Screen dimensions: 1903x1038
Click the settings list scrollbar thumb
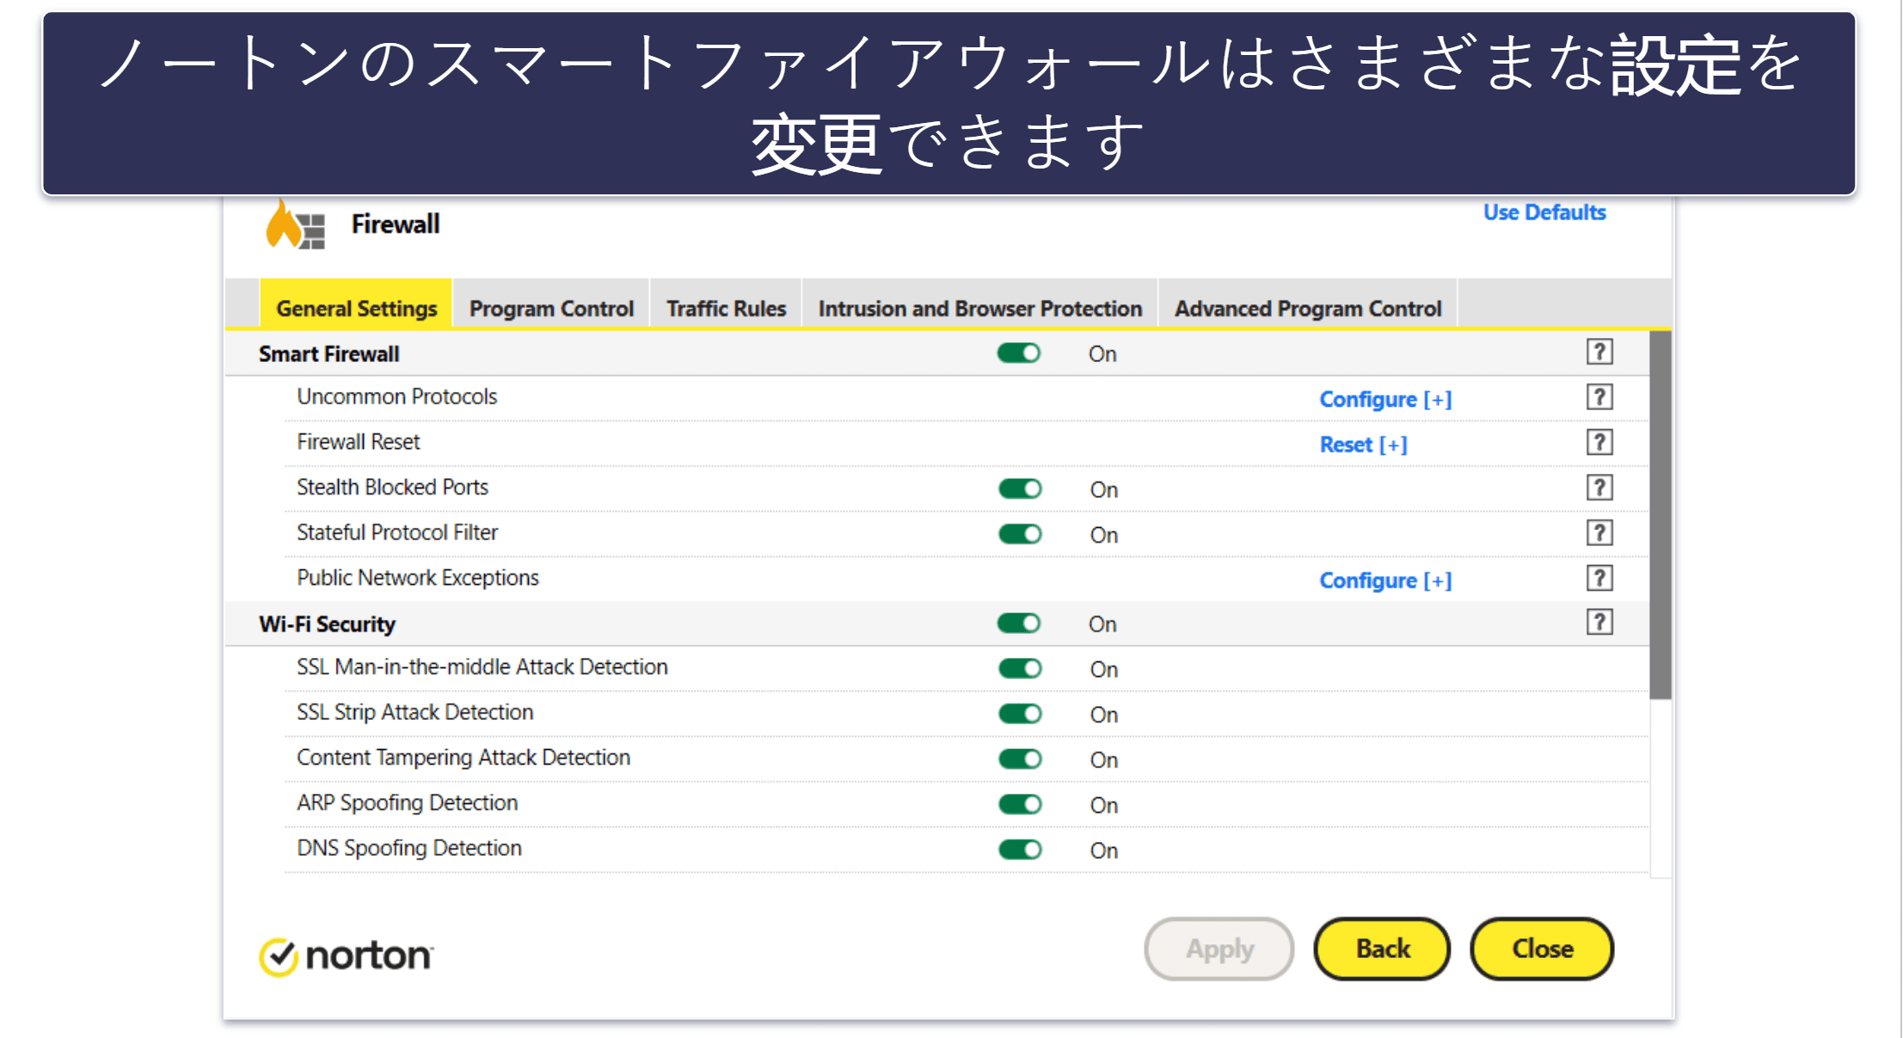coord(1661,515)
